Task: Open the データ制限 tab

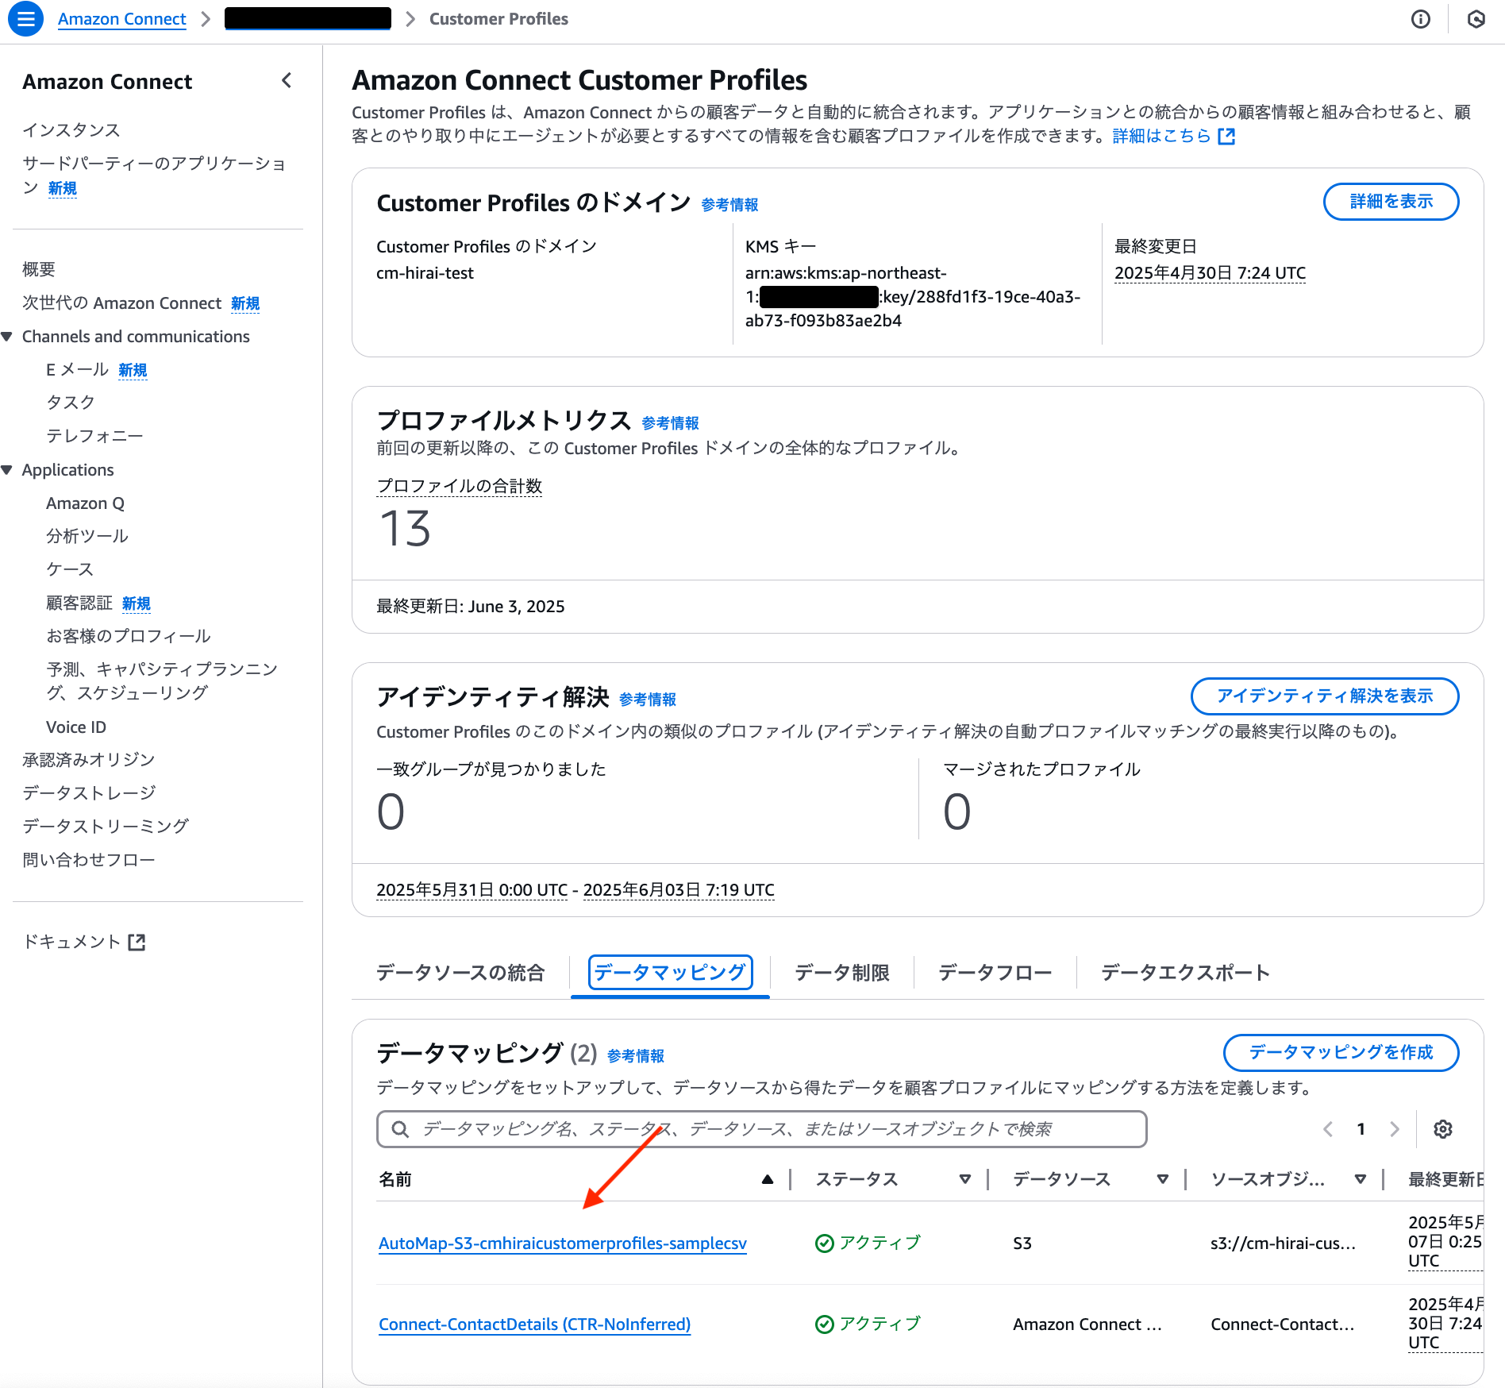Action: (x=842, y=973)
